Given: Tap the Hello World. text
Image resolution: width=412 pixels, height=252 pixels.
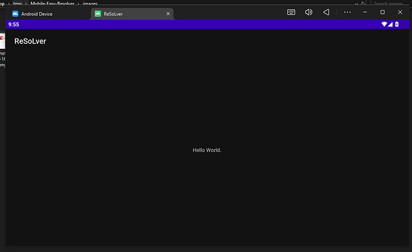Looking at the screenshot, I should pyautogui.click(x=207, y=150).
